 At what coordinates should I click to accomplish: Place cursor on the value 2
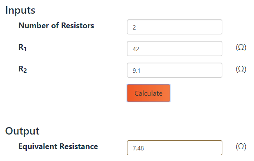coord(134,27)
